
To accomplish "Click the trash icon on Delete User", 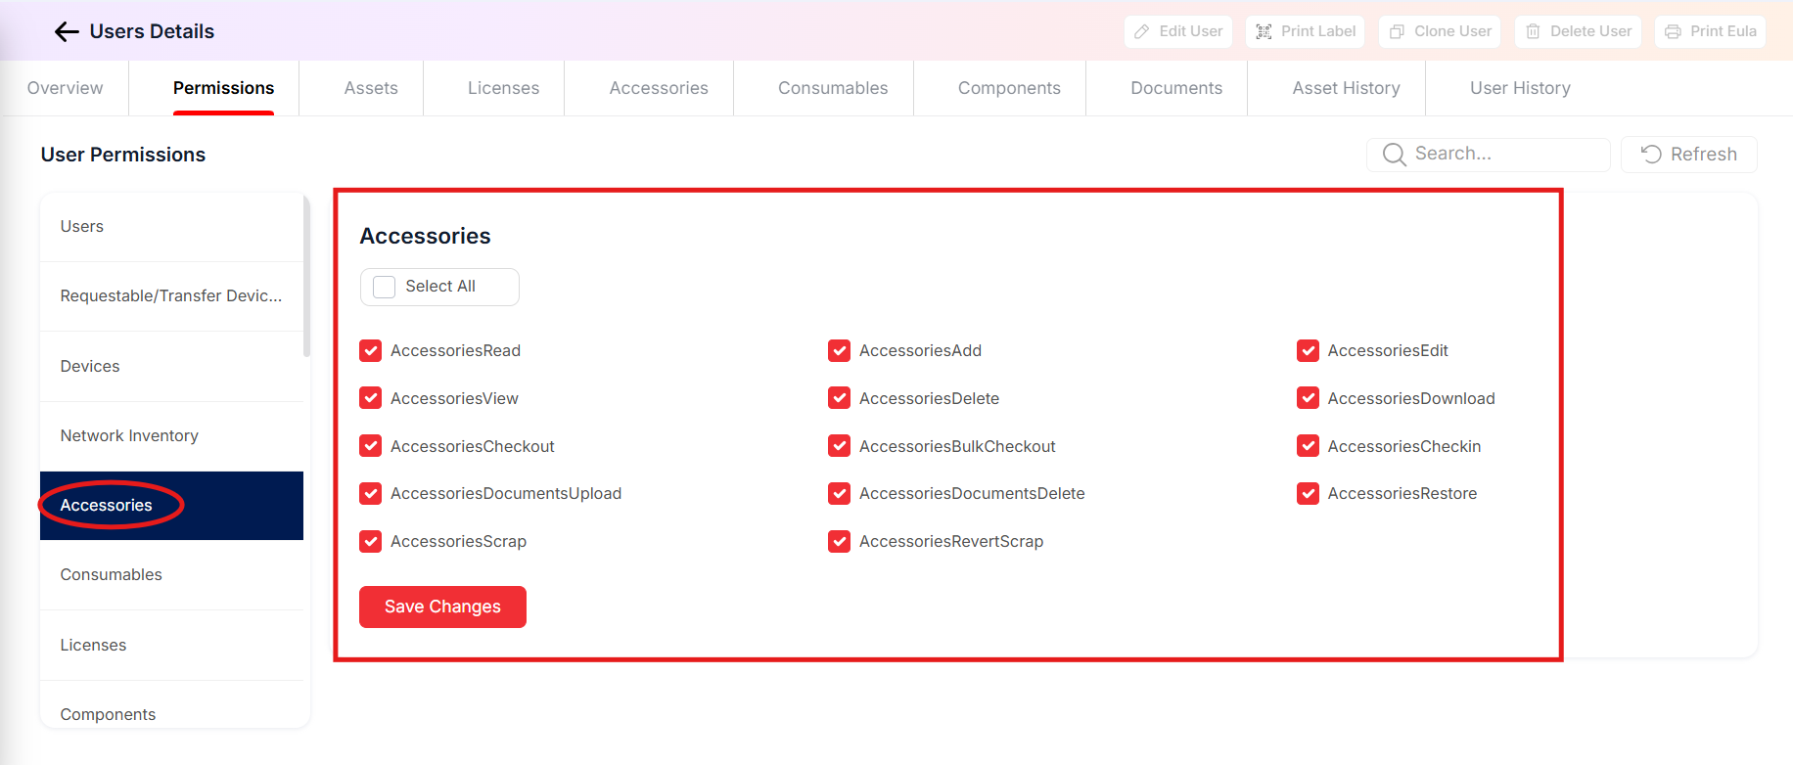I will pyautogui.click(x=1533, y=31).
